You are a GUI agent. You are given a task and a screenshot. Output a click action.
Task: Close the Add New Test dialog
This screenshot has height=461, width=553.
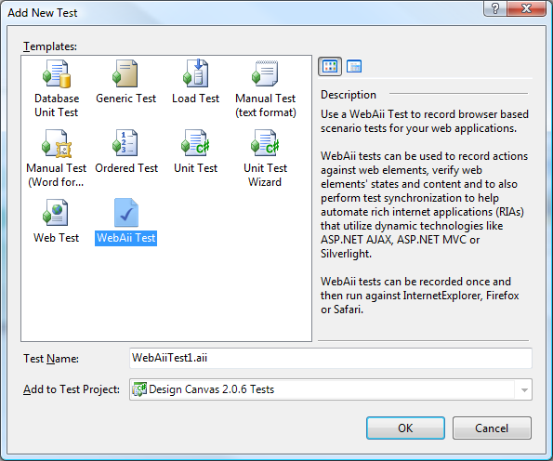click(x=527, y=8)
